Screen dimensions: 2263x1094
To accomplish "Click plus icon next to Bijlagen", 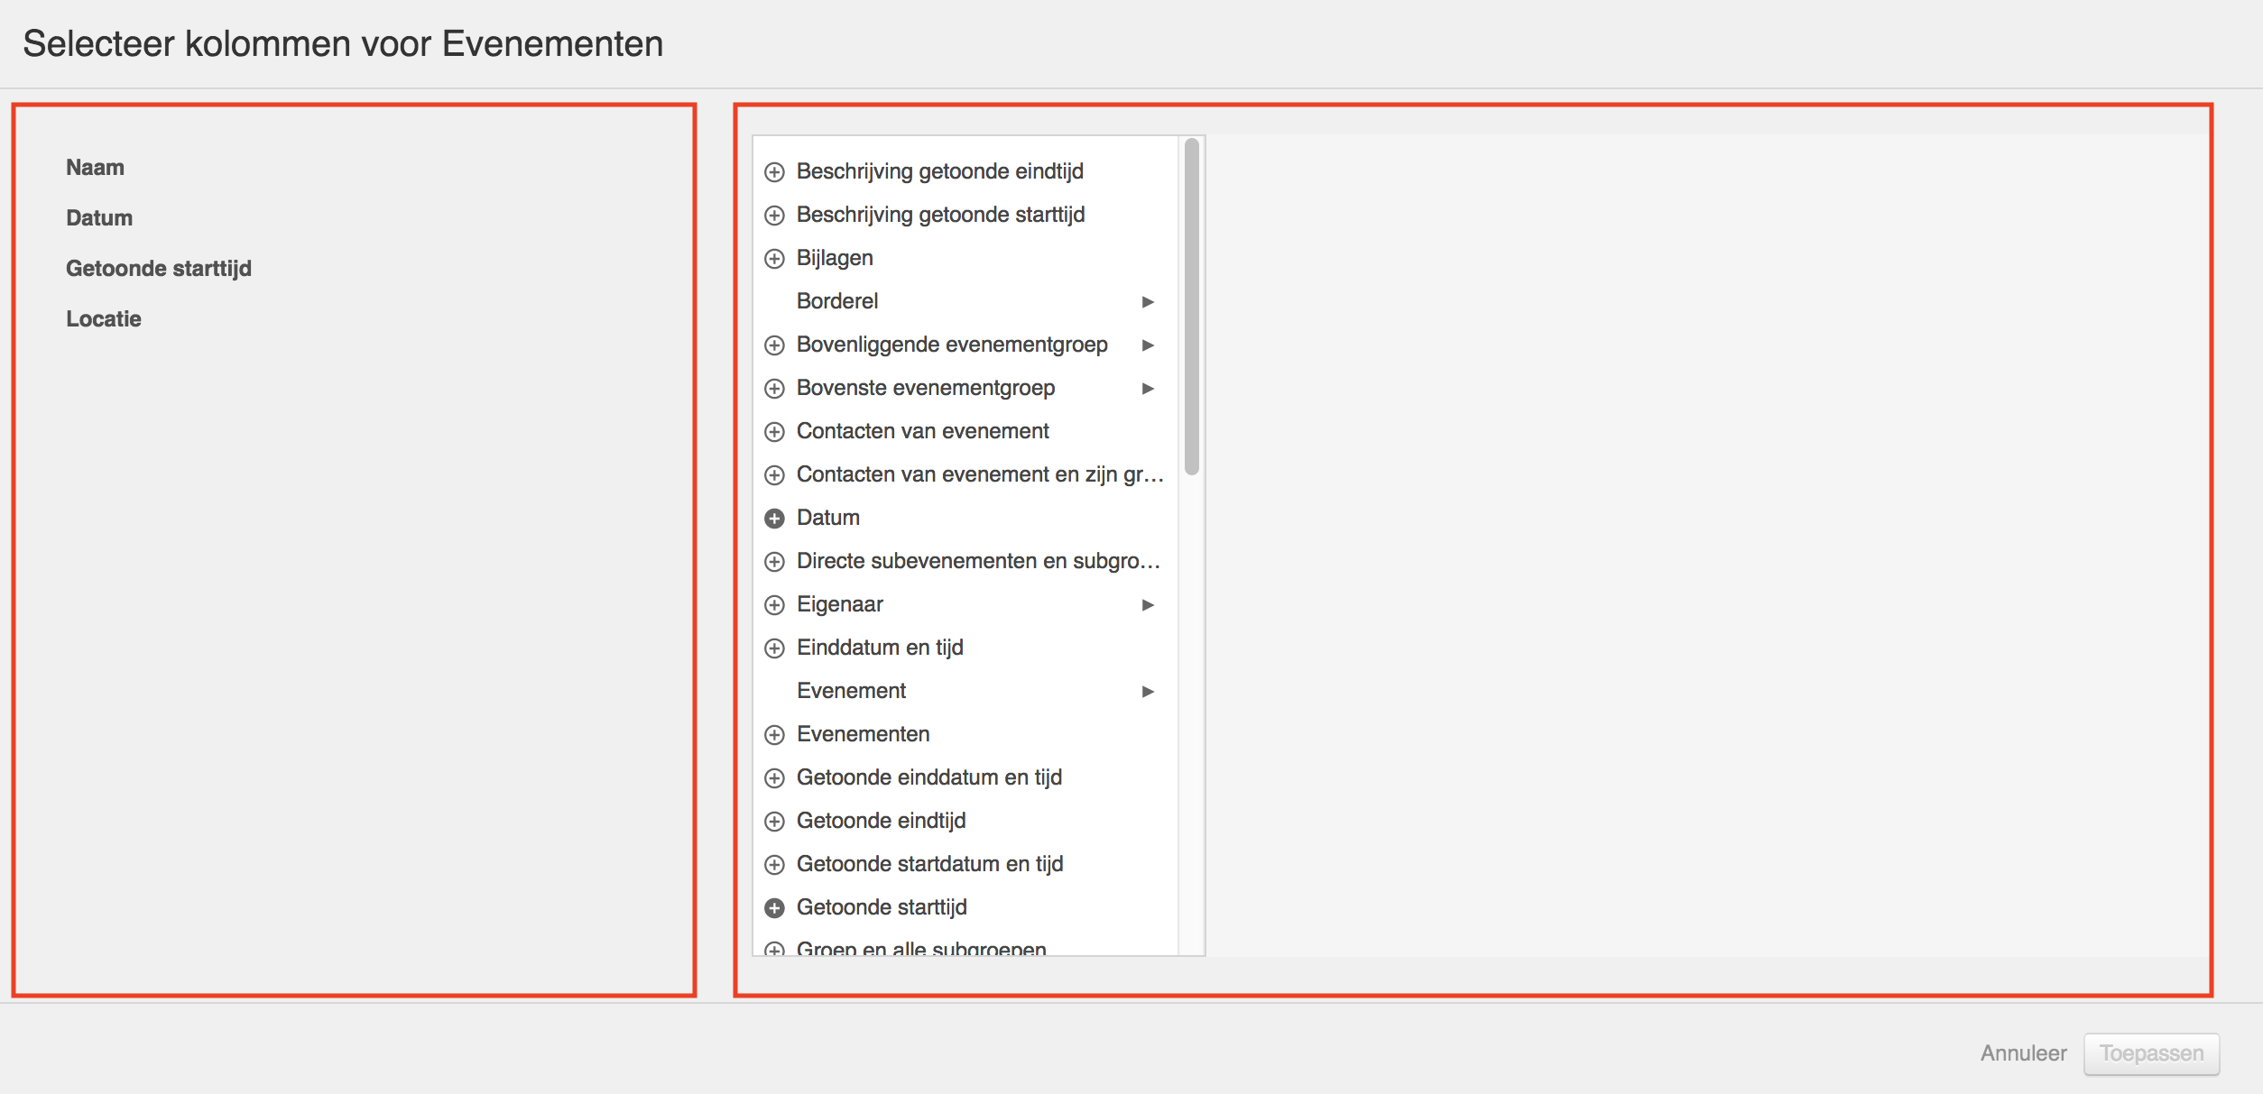I will (774, 259).
